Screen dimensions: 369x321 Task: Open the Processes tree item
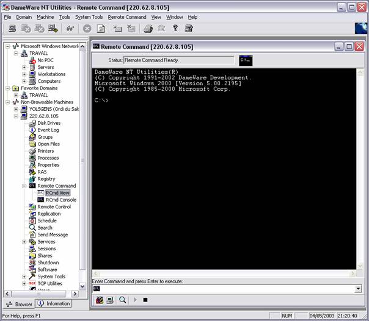48,158
